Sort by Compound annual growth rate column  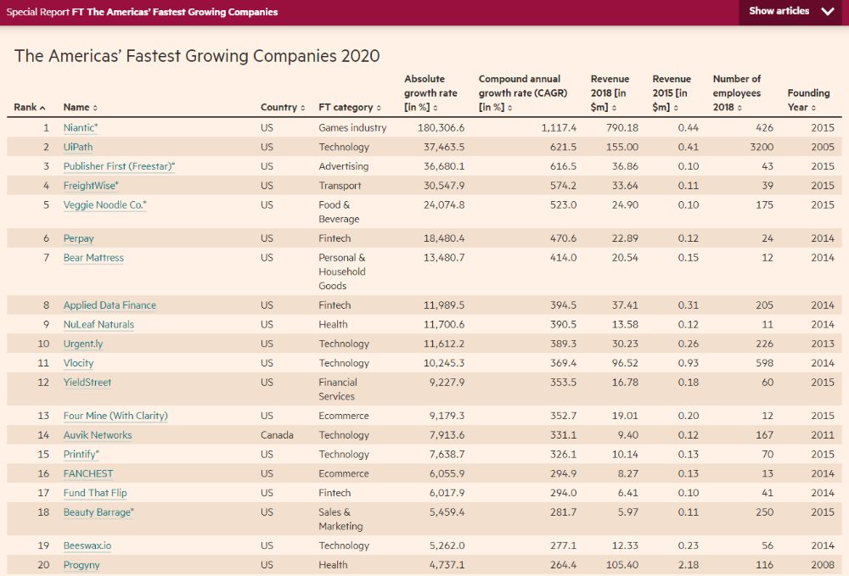coord(522,93)
